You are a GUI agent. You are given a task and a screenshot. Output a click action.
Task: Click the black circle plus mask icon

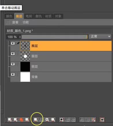[62, 120]
